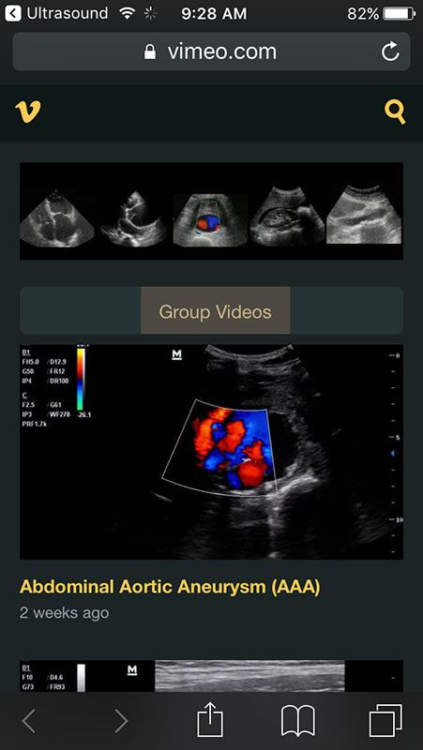Tap the 2 weeks ago timestamp
This screenshot has width=423, height=750.
click(64, 613)
